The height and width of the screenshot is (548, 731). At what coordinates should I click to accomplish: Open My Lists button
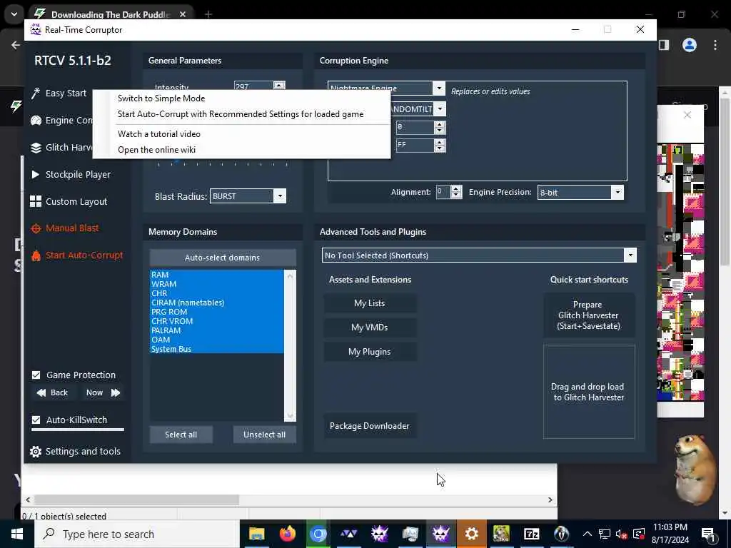(x=370, y=303)
